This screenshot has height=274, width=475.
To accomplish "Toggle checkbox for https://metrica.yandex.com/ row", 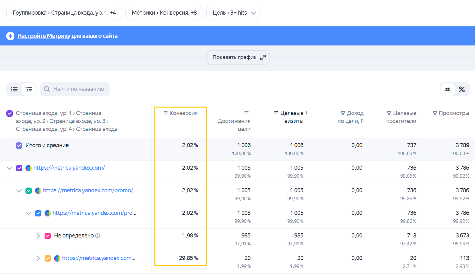I will coord(19,168).
